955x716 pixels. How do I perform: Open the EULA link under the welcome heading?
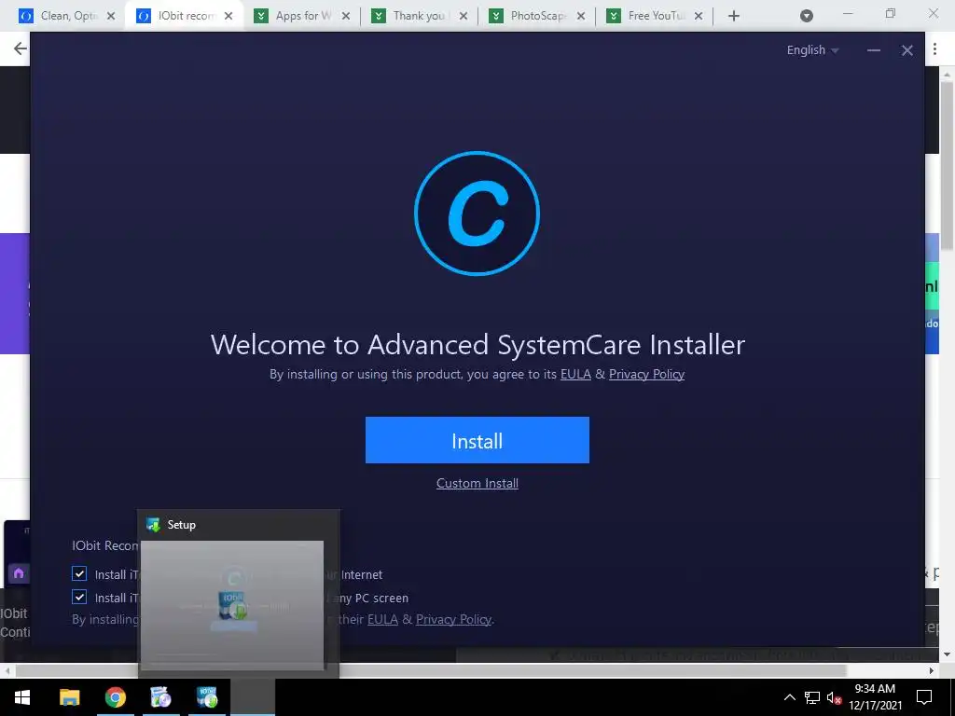[x=575, y=374]
